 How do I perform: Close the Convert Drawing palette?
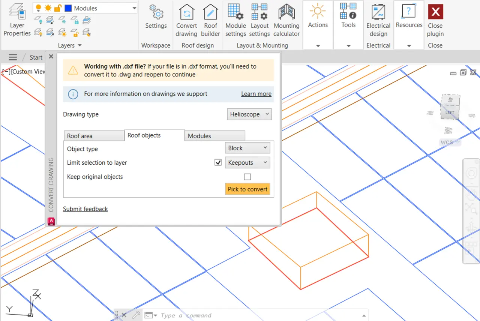(x=51, y=57)
